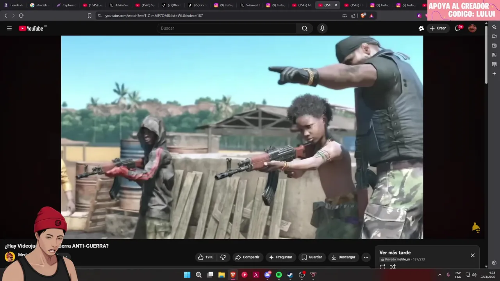Open the matito_m playlist owner link
The width and height of the screenshot is (500, 281).
pos(403,260)
